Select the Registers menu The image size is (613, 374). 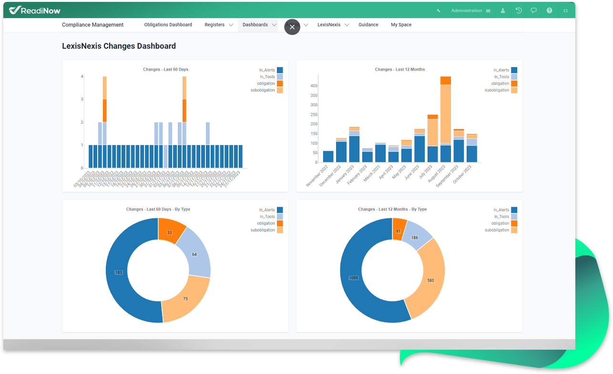(215, 25)
